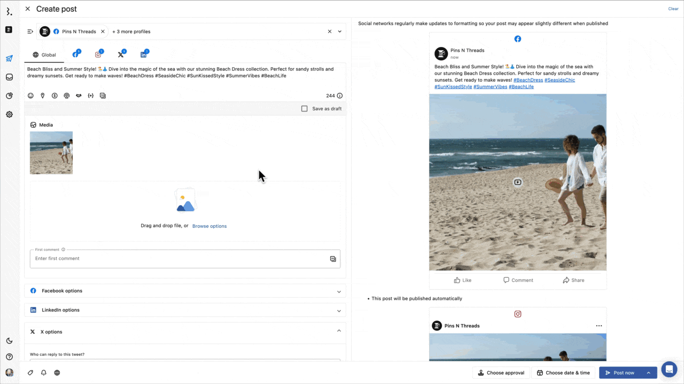Click the #SummerVibes hashtag in preview
The height and width of the screenshot is (384, 684).
click(x=491, y=86)
